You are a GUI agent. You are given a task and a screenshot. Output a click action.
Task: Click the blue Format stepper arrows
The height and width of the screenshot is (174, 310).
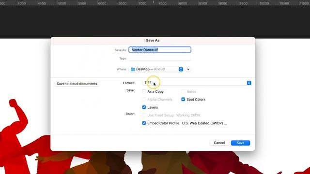[x=249, y=83]
